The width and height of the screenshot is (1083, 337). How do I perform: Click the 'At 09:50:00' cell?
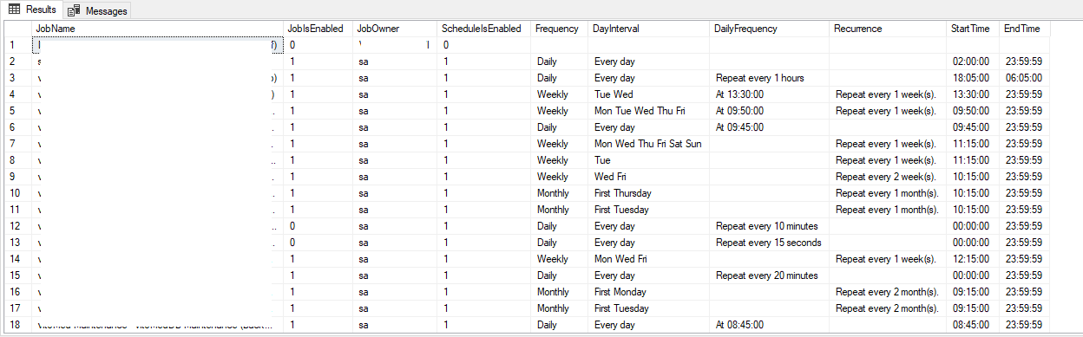click(770, 111)
